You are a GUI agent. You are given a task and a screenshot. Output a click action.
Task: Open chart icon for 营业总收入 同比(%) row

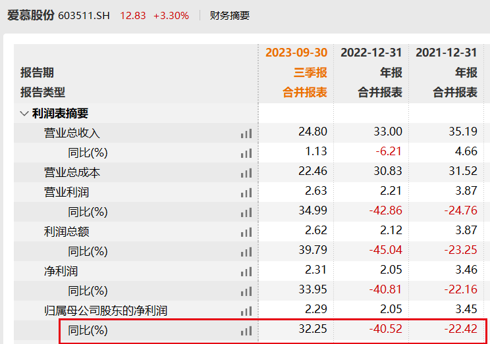[x=246, y=153]
